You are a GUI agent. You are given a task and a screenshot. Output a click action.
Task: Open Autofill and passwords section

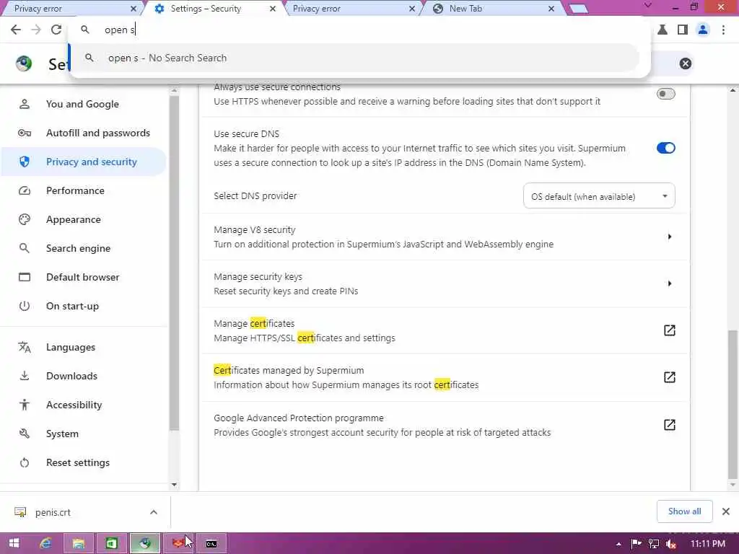pyautogui.click(x=98, y=133)
